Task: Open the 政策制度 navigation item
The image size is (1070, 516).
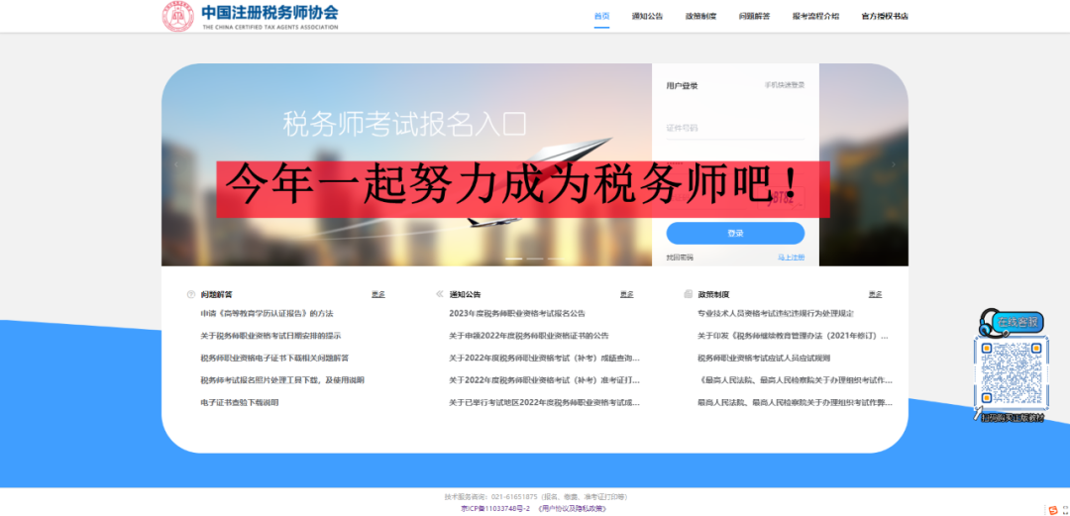Action: pos(700,17)
